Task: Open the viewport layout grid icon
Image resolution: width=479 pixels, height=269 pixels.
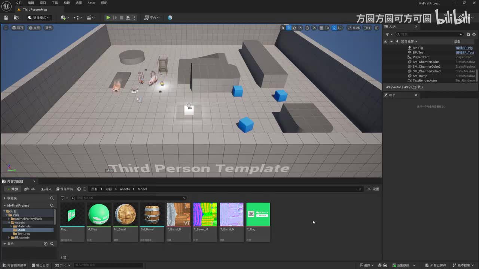Action: click(376, 28)
